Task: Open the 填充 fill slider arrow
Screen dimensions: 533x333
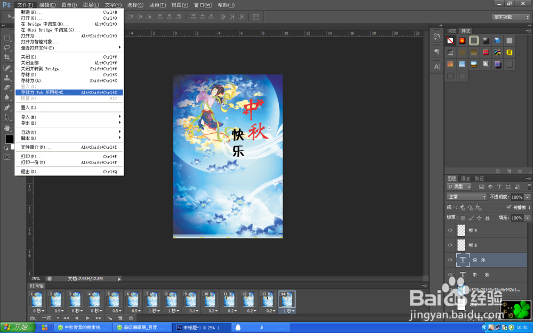Action: click(x=527, y=218)
